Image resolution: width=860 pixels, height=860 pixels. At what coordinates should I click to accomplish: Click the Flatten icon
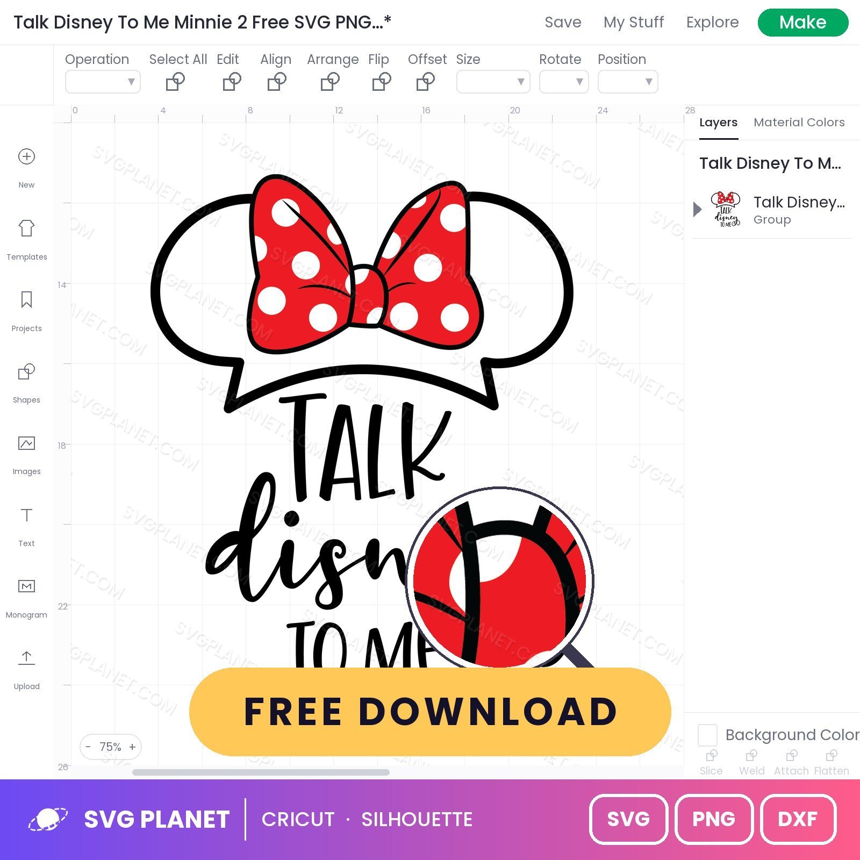point(832,755)
